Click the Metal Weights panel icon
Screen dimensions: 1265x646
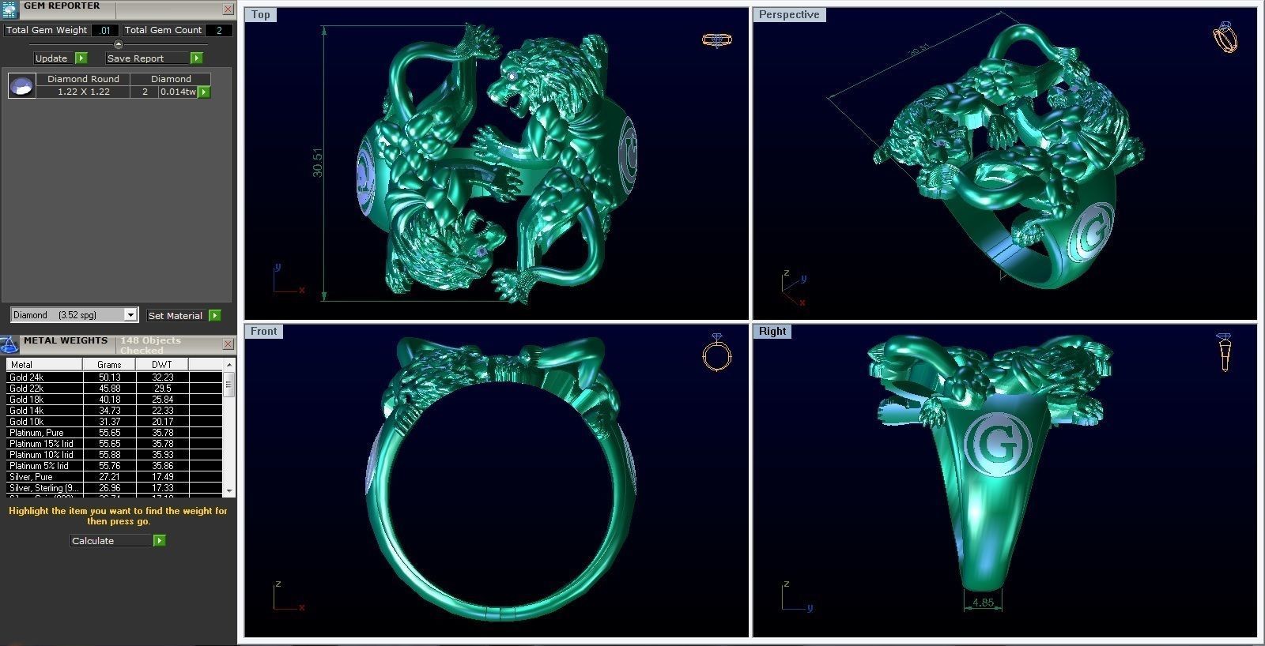coord(9,344)
